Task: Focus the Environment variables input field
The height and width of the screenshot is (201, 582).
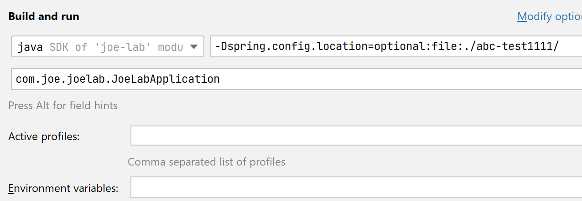Action: click(x=356, y=187)
